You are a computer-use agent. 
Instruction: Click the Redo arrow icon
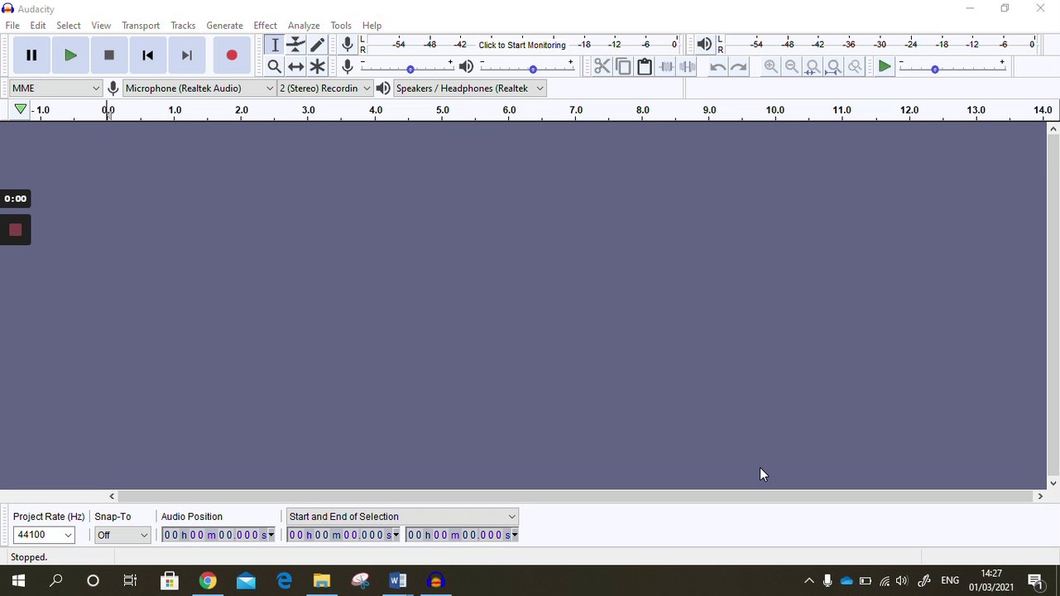[x=739, y=66]
